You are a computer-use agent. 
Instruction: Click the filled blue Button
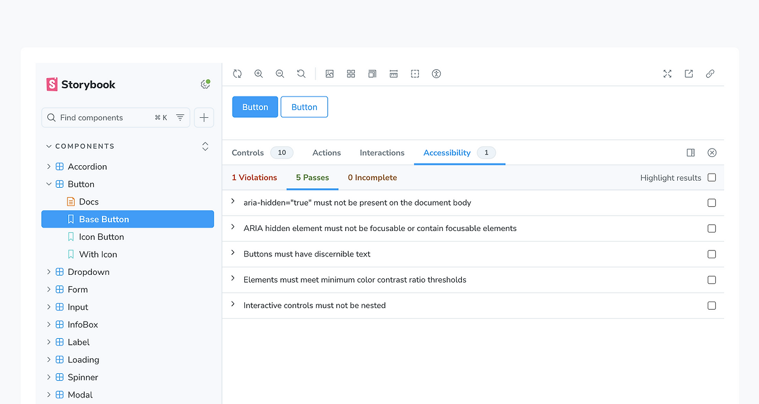(x=255, y=107)
